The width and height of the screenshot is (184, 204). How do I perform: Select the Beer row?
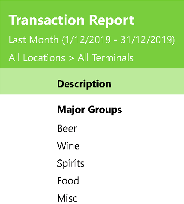67,128
